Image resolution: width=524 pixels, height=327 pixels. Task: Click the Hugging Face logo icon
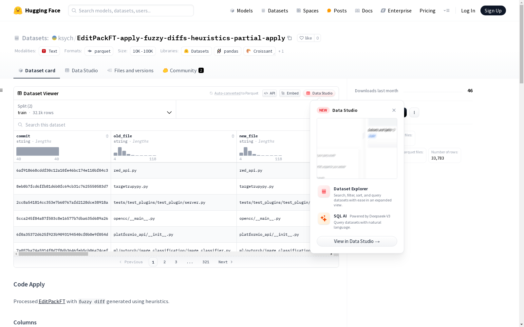(18, 10)
